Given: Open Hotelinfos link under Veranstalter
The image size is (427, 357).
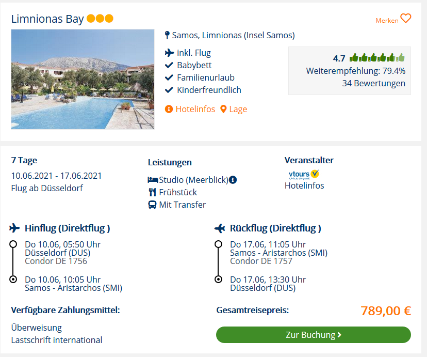Looking at the screenshot, I should [304, 185].
